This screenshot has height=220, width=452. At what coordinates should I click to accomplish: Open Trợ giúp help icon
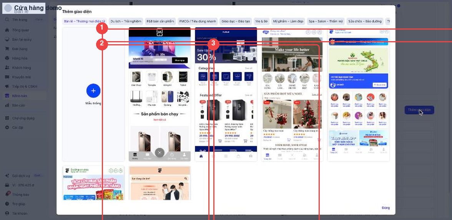(x=7, y=204)
